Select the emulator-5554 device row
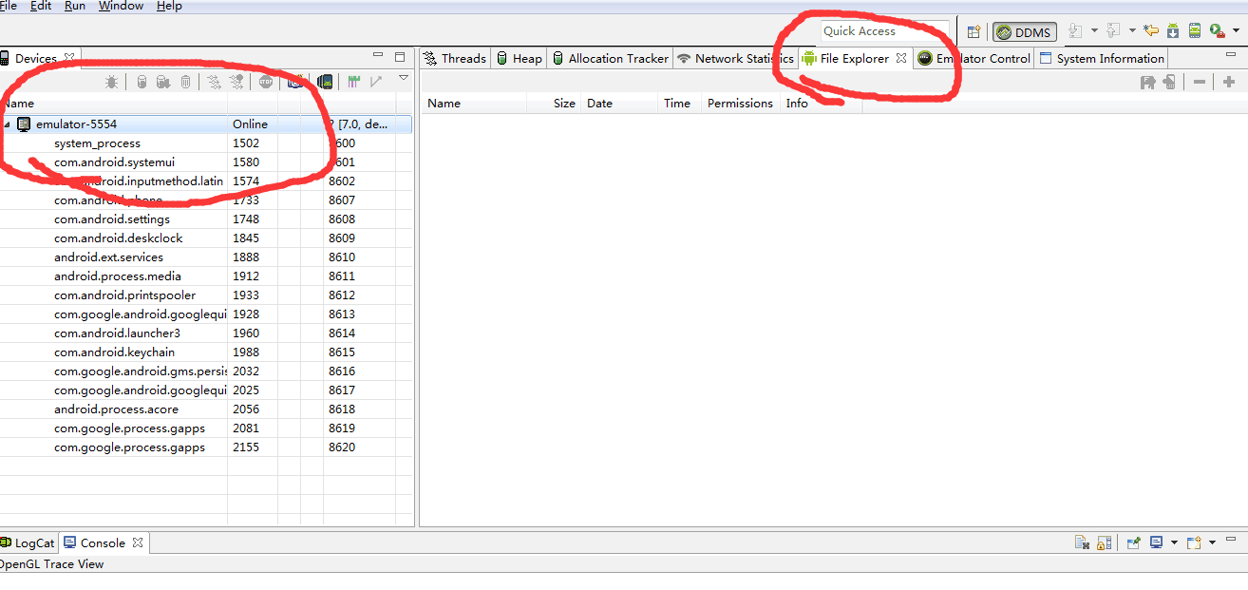 206,124
